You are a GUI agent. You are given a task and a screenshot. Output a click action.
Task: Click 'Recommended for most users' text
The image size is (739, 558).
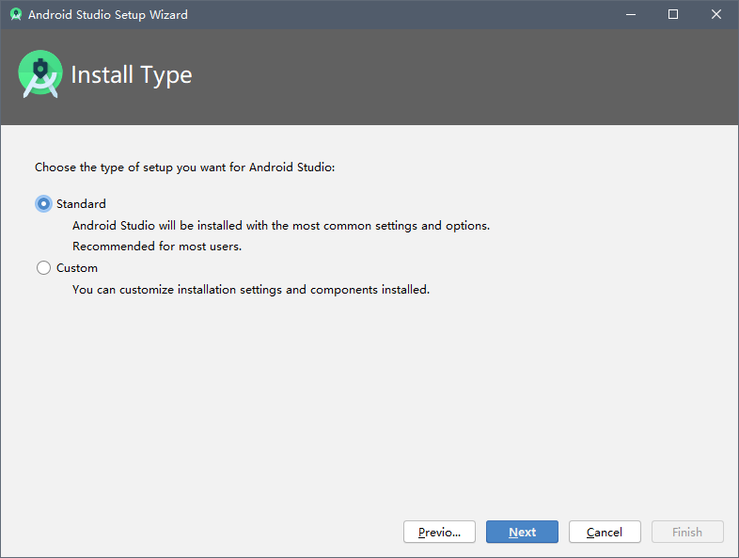click(x=157, y=247)
